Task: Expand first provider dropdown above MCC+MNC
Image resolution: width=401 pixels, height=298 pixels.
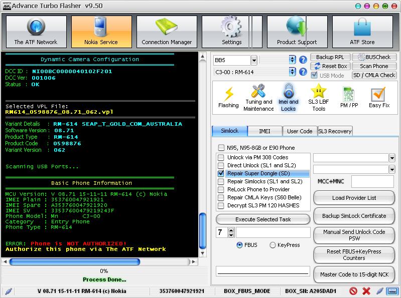Action: pyautogui.click(x=392, y=158)
